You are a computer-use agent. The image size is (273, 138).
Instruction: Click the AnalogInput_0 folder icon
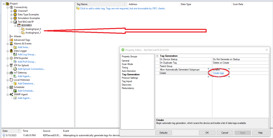23,29
